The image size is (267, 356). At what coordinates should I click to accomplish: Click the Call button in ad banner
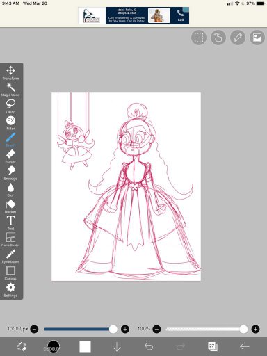tap(181, 15)
